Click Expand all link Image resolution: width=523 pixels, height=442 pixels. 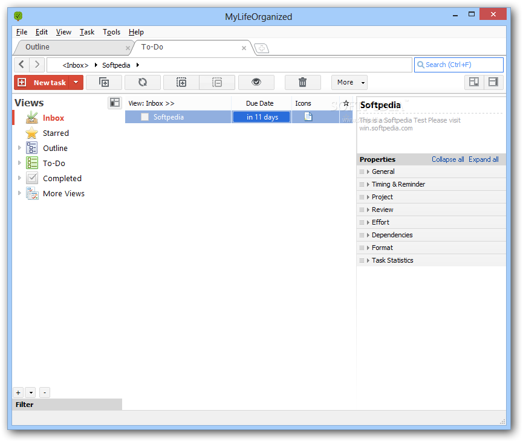click(483, 159)
